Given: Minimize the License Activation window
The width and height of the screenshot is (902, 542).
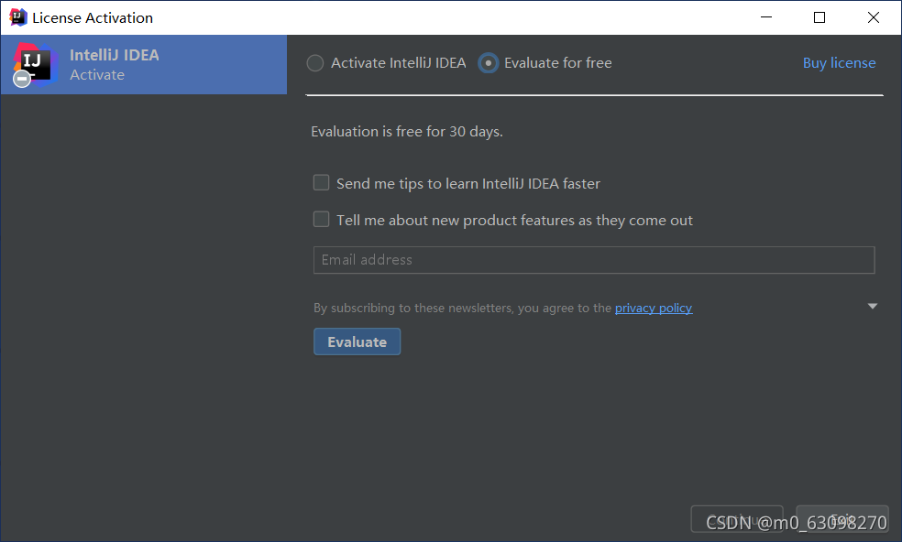Looking at the screenshot, I should pos(765,17).
